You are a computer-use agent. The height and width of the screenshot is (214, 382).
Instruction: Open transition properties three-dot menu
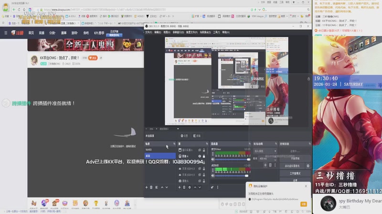click(x=275, y=165)
